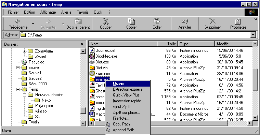Sort files by the Taille column
This screenshot has height=135, width=260.
pos(168,44)
